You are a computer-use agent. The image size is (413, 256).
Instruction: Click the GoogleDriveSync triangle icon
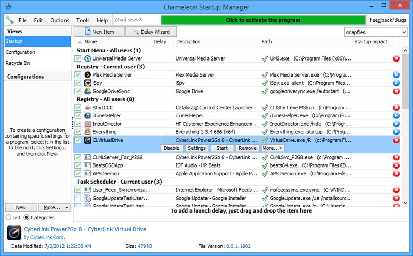click(87, 91)
